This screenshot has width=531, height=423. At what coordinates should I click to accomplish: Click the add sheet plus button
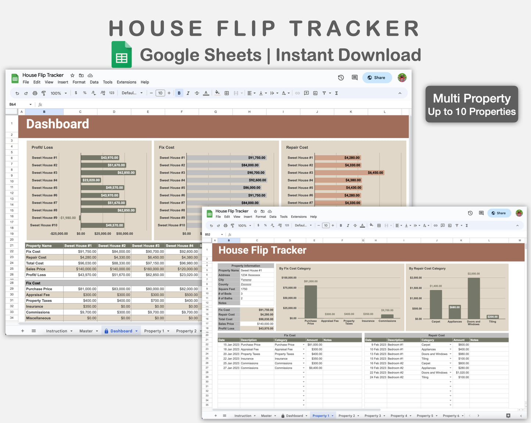[22, 330]
